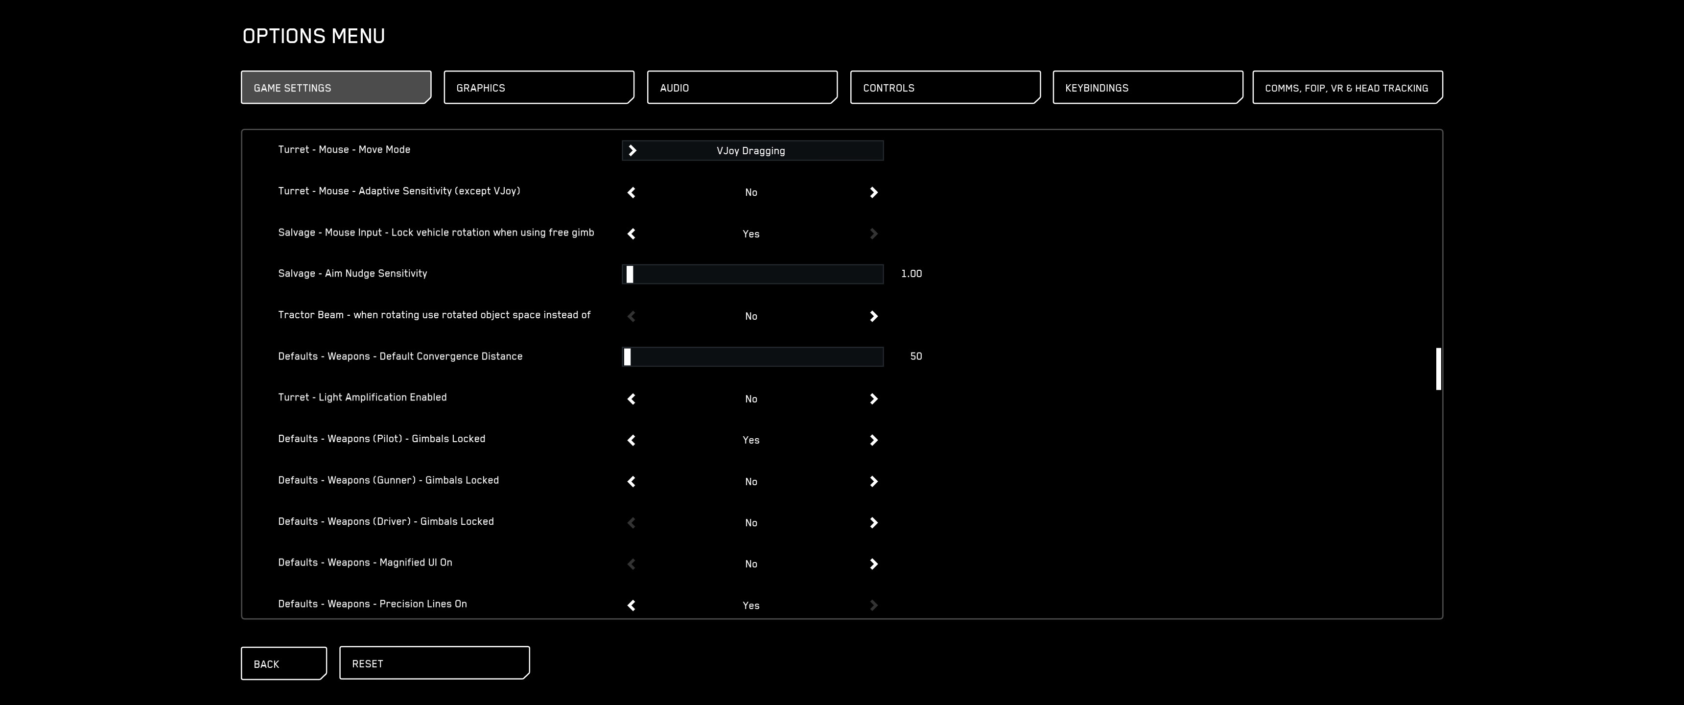
Task: Click left arrow for Turret Adaptive Sensitivity
Action: click(631, 192)
